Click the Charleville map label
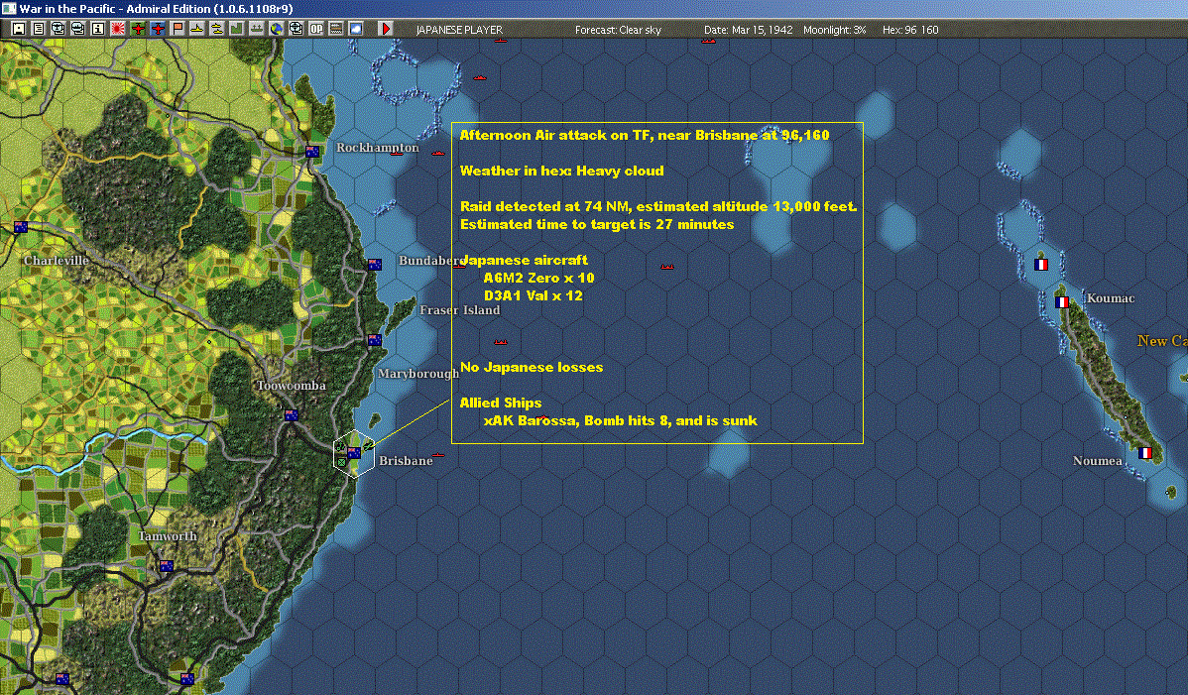Screen dimensions: 1188x695 [x=57, y=261]
